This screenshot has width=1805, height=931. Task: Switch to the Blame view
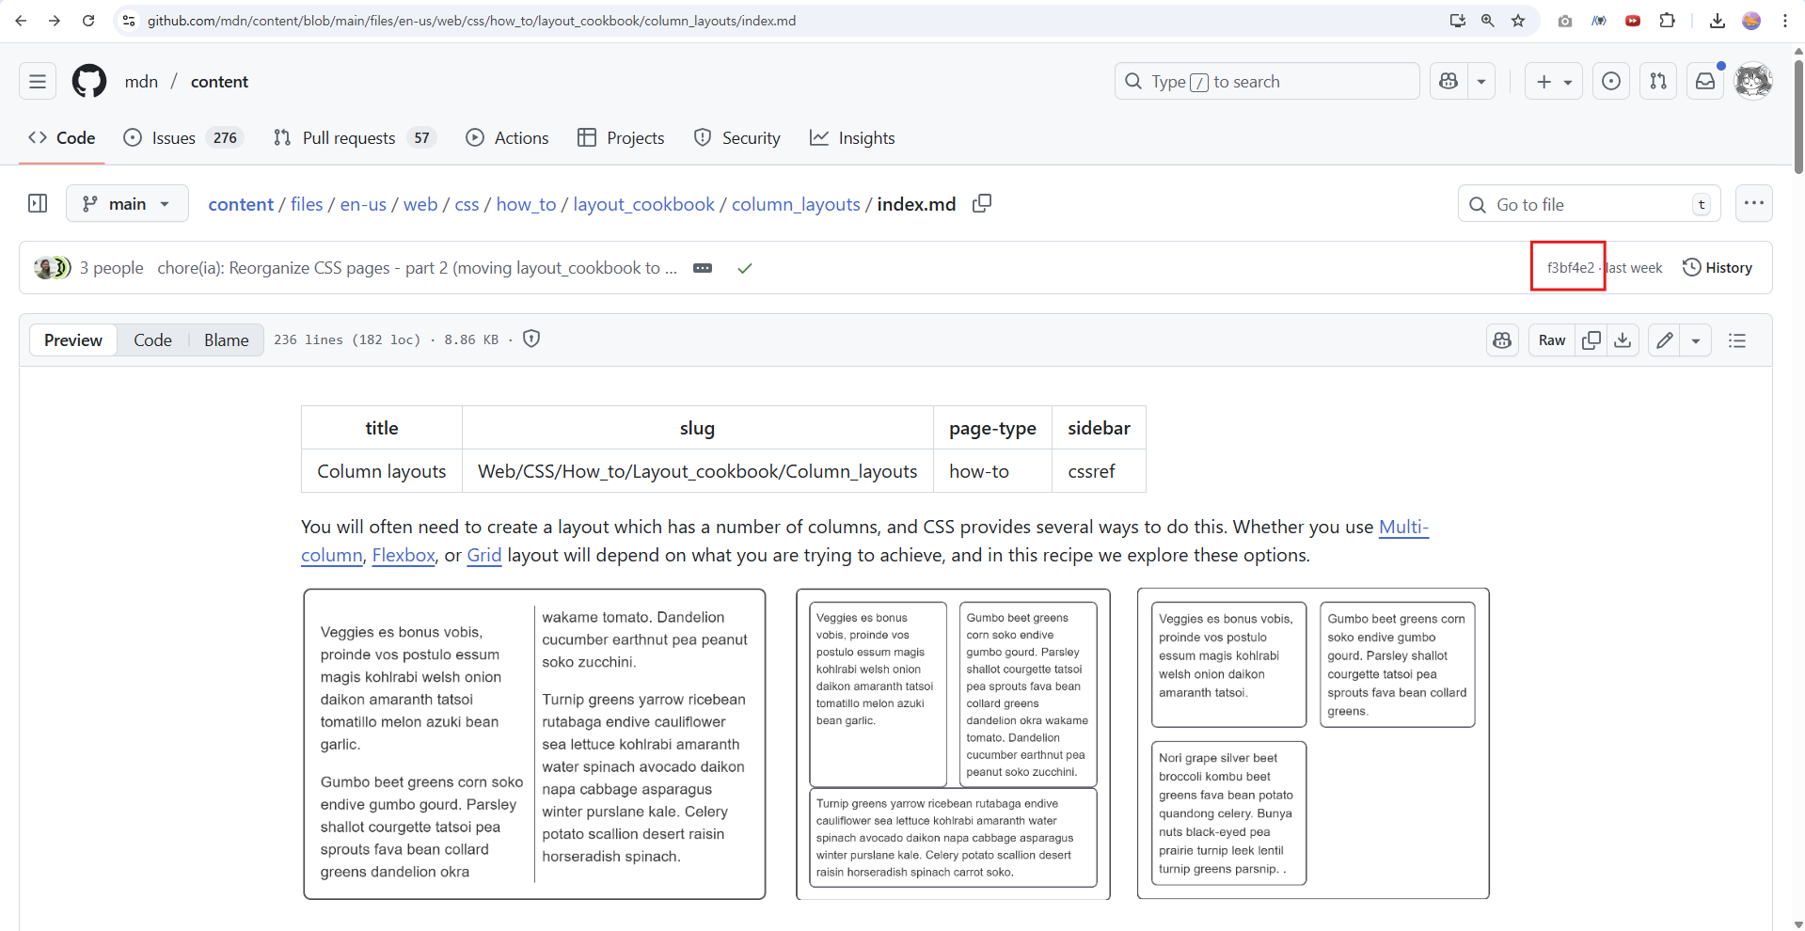tap(227, 340)
